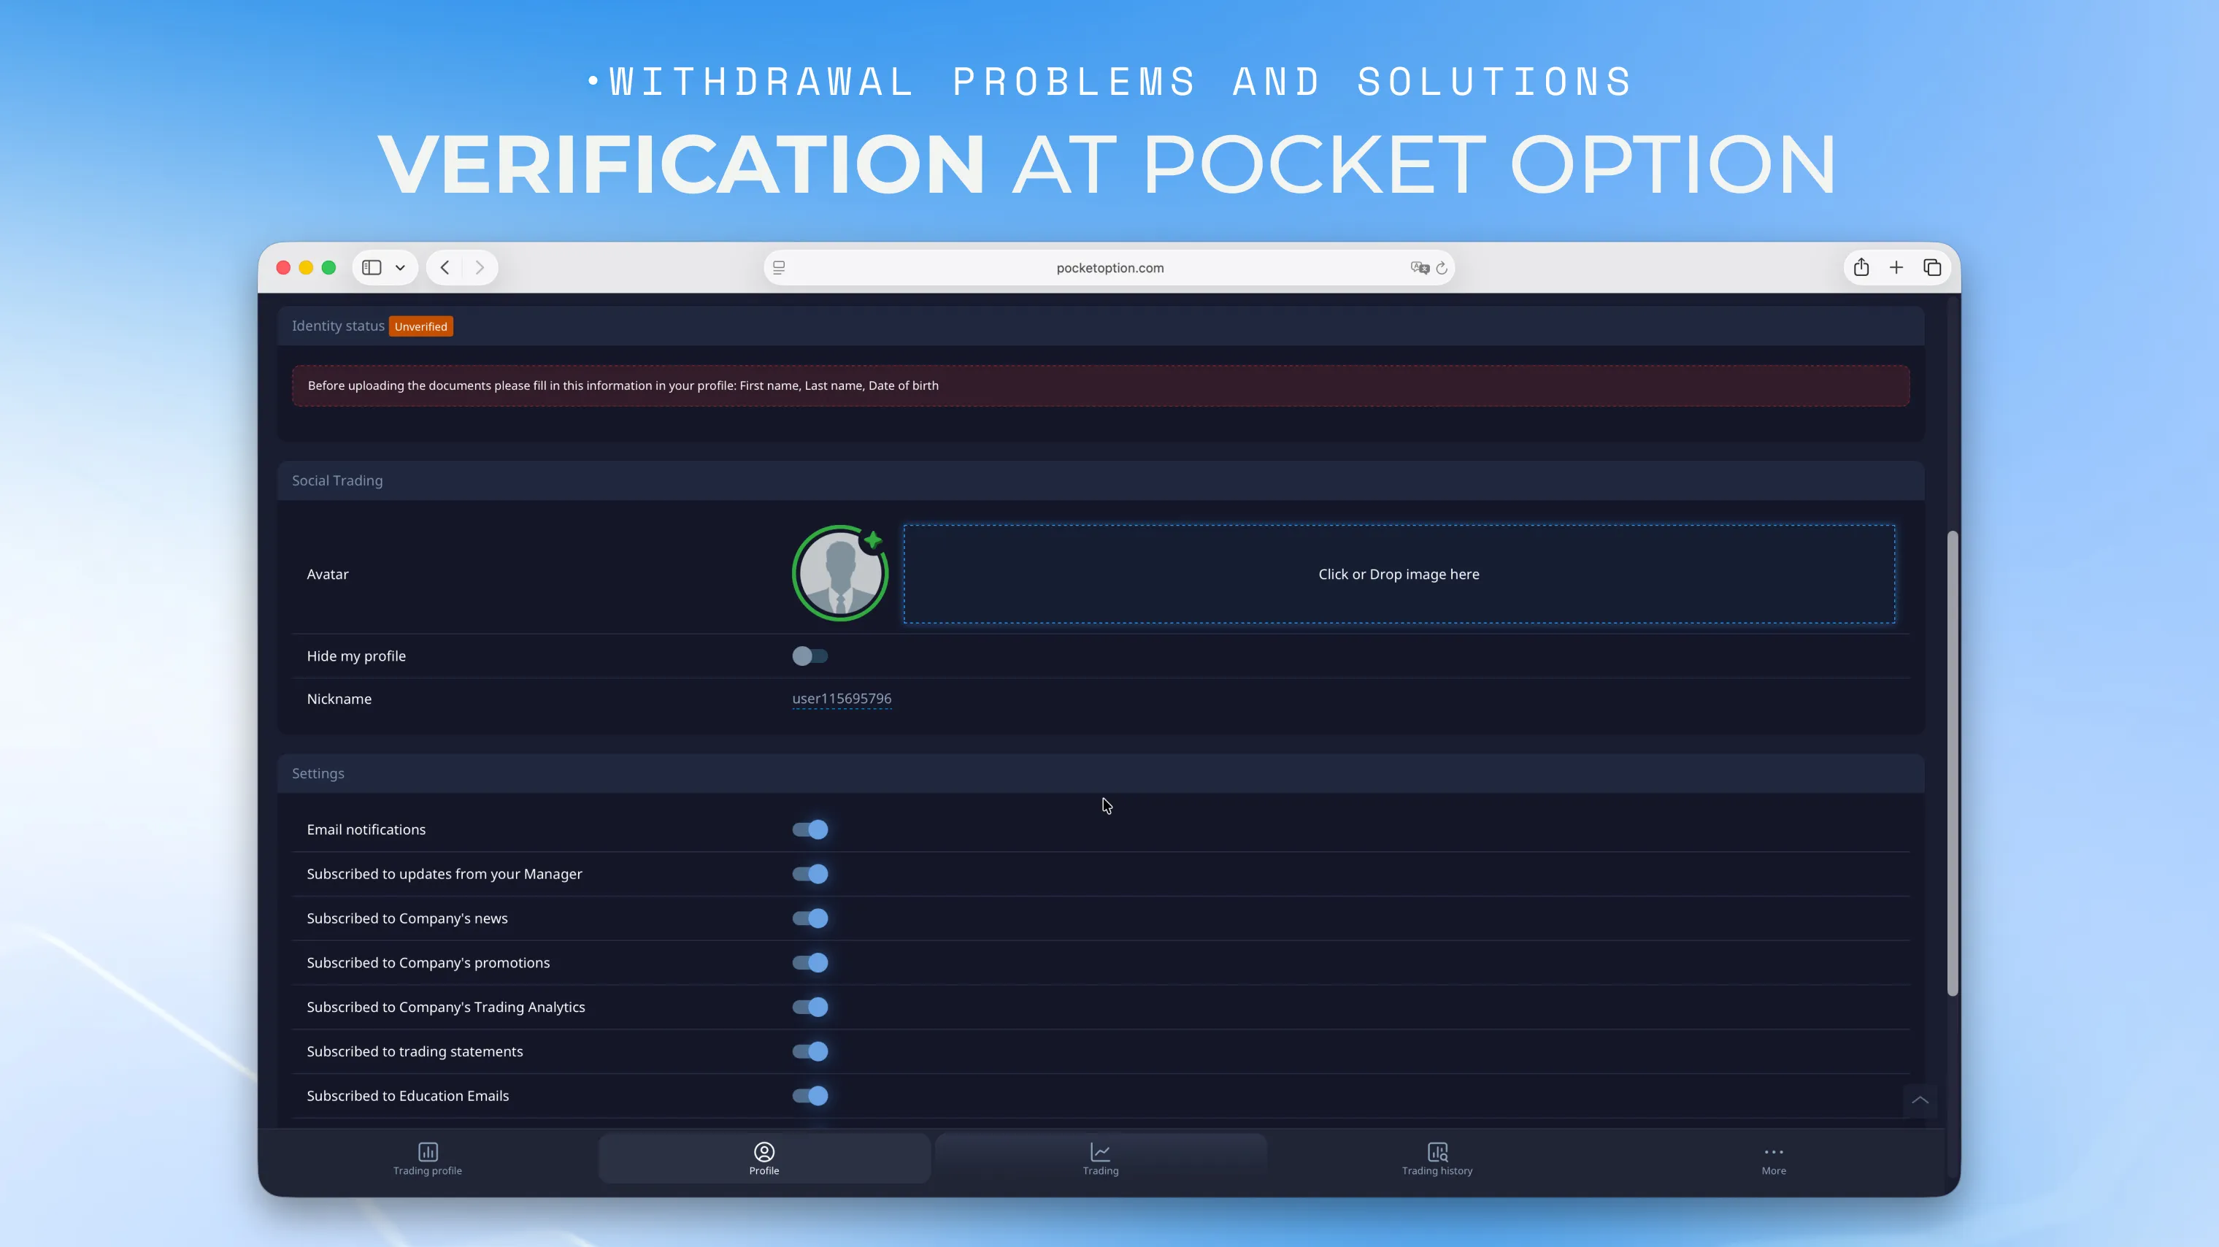Open the Trading profile tab
The width and height of the screenshot is (2219, 1247).
[x=427, y=1159]
